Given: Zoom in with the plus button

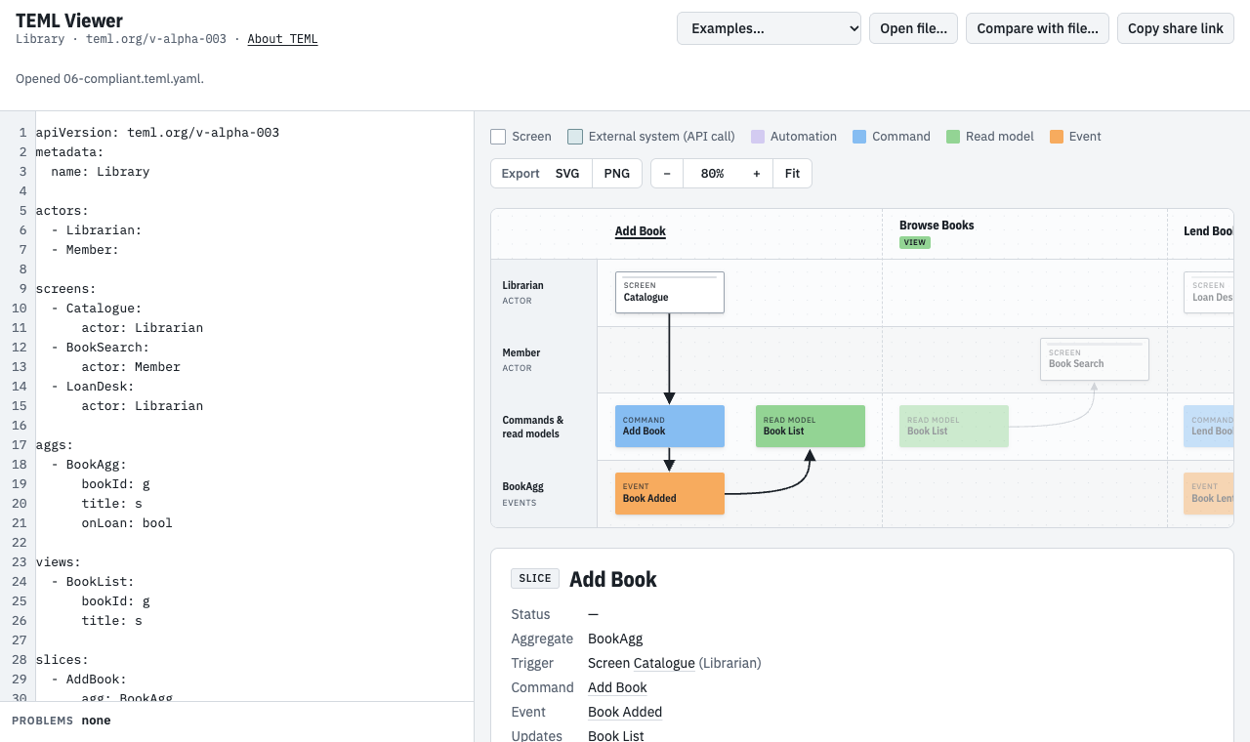Looking at the screenshot, I should [757, 174].
